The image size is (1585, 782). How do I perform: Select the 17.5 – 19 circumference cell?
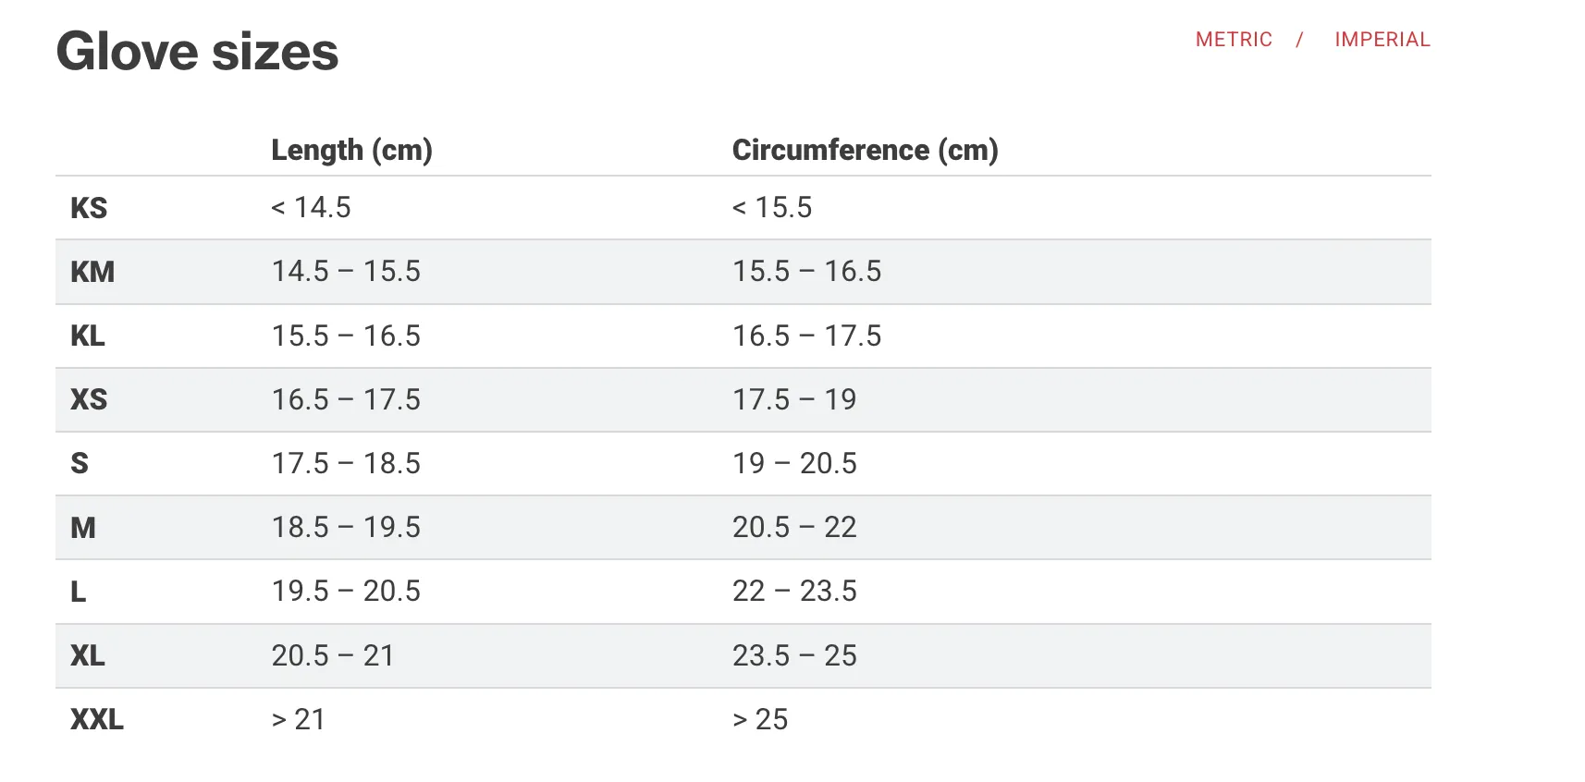[794, 399]
